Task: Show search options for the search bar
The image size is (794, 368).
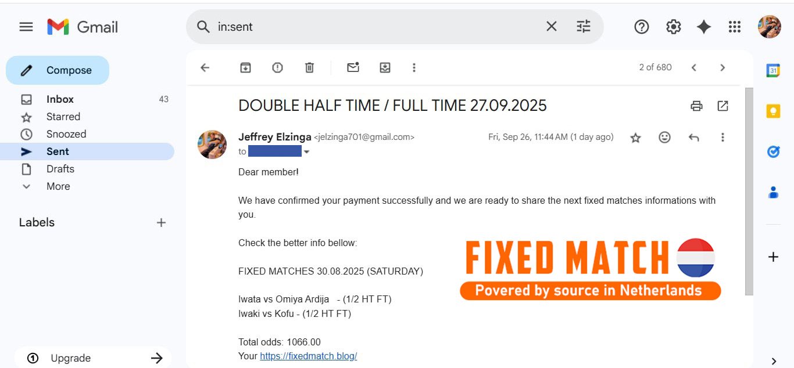Action: (583, 27)
